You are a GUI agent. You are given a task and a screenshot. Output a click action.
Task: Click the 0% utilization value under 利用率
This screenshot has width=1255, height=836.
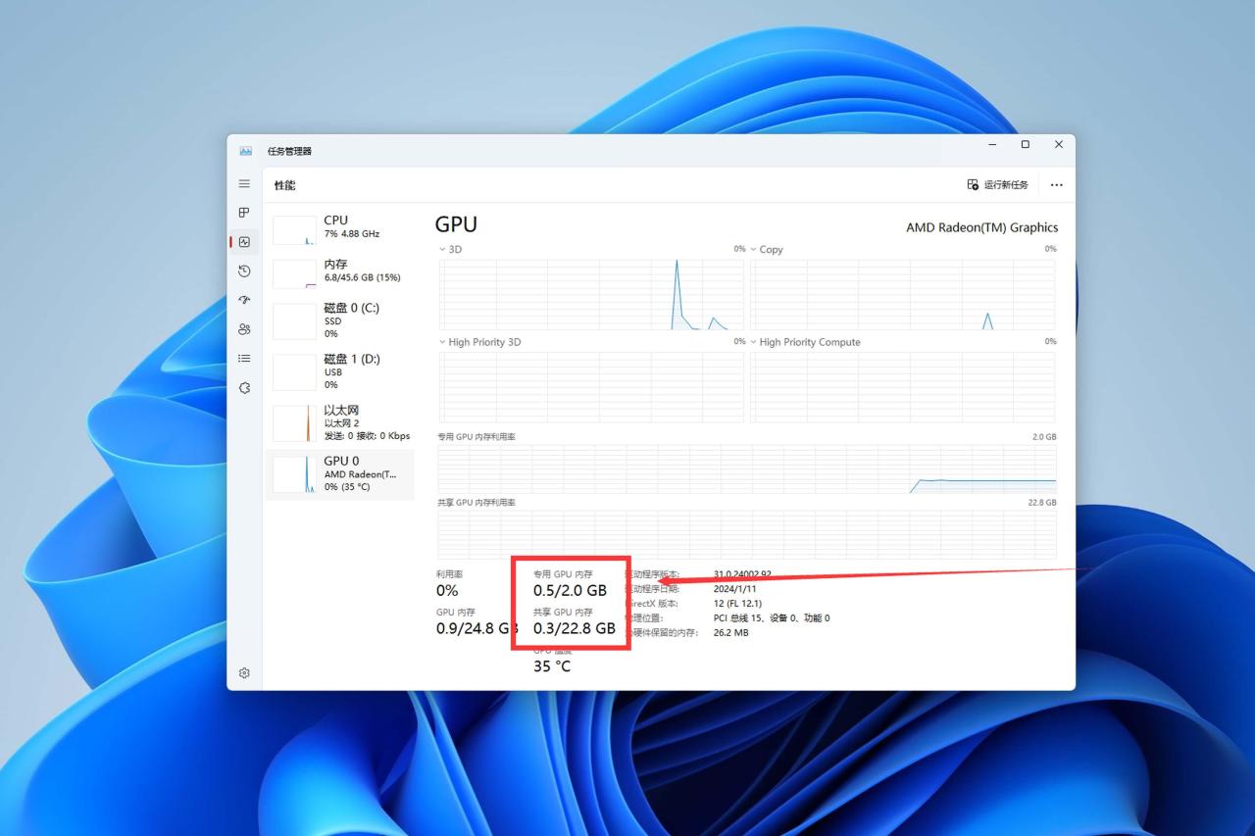click(447, 591)
